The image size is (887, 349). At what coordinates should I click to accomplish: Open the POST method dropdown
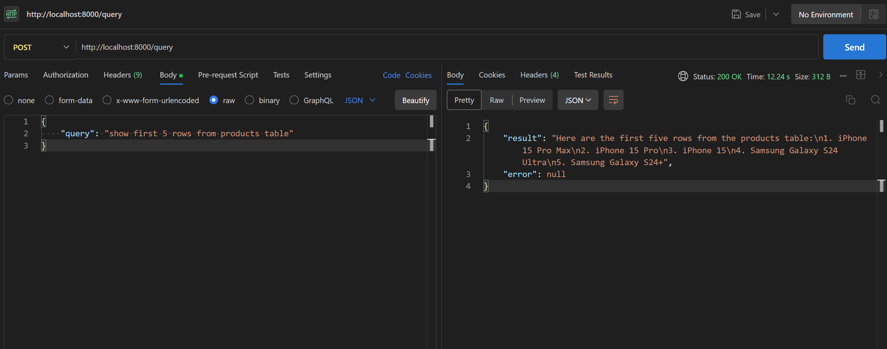coord(40,47)
